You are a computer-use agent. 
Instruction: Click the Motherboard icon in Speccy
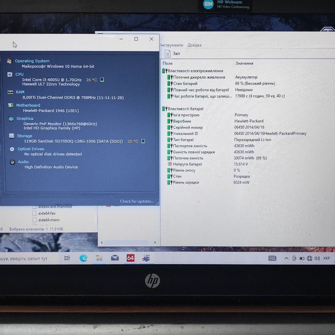(11, 105)
